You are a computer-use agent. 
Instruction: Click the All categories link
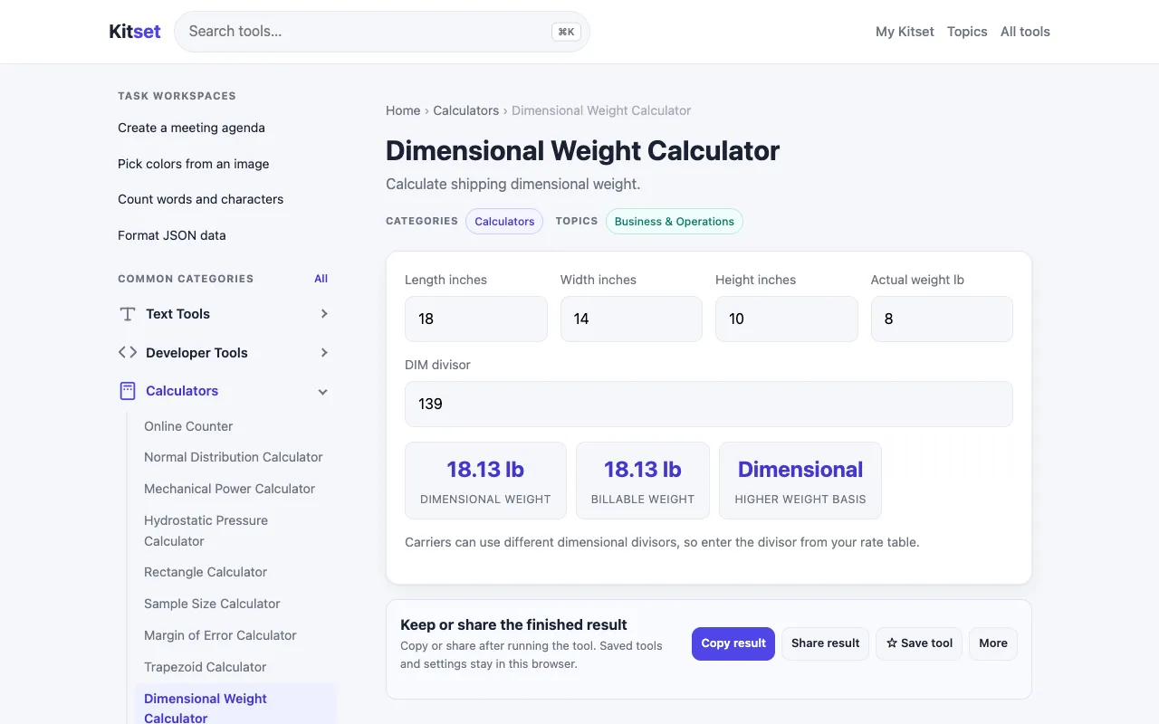coord(321,279)
